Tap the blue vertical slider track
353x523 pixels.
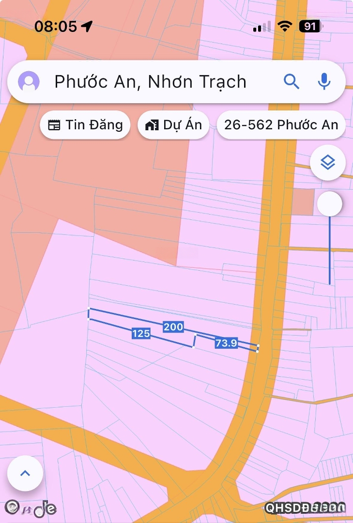click(330, 252)
